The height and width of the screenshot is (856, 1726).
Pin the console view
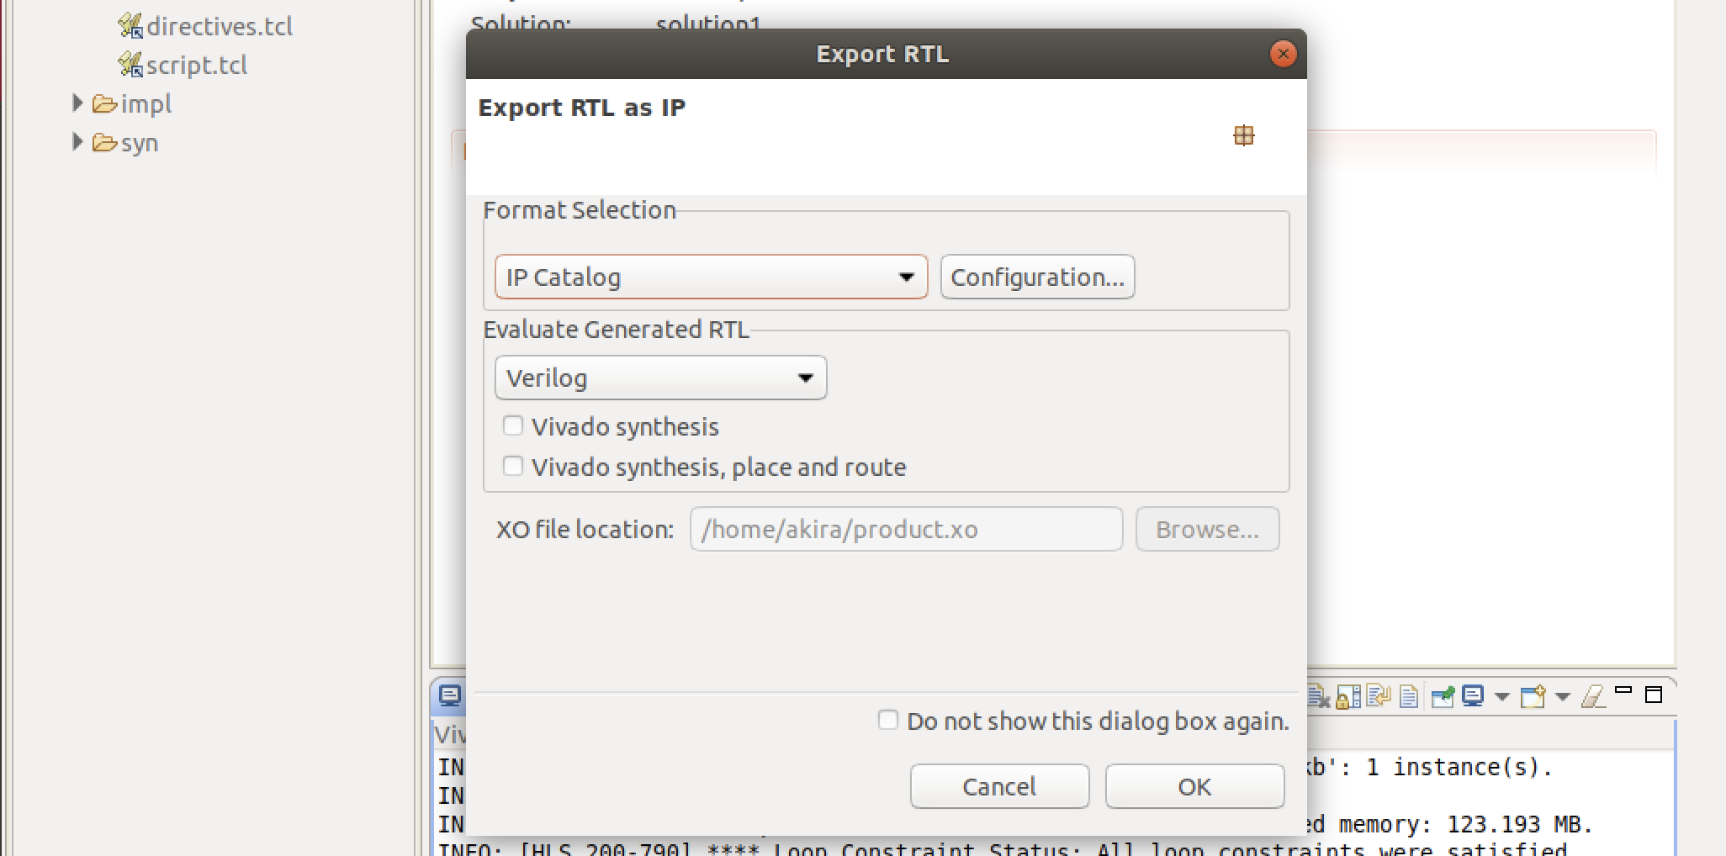1441,696
